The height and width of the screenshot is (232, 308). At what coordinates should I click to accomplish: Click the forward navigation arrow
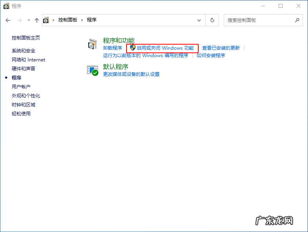click(19, 20)
